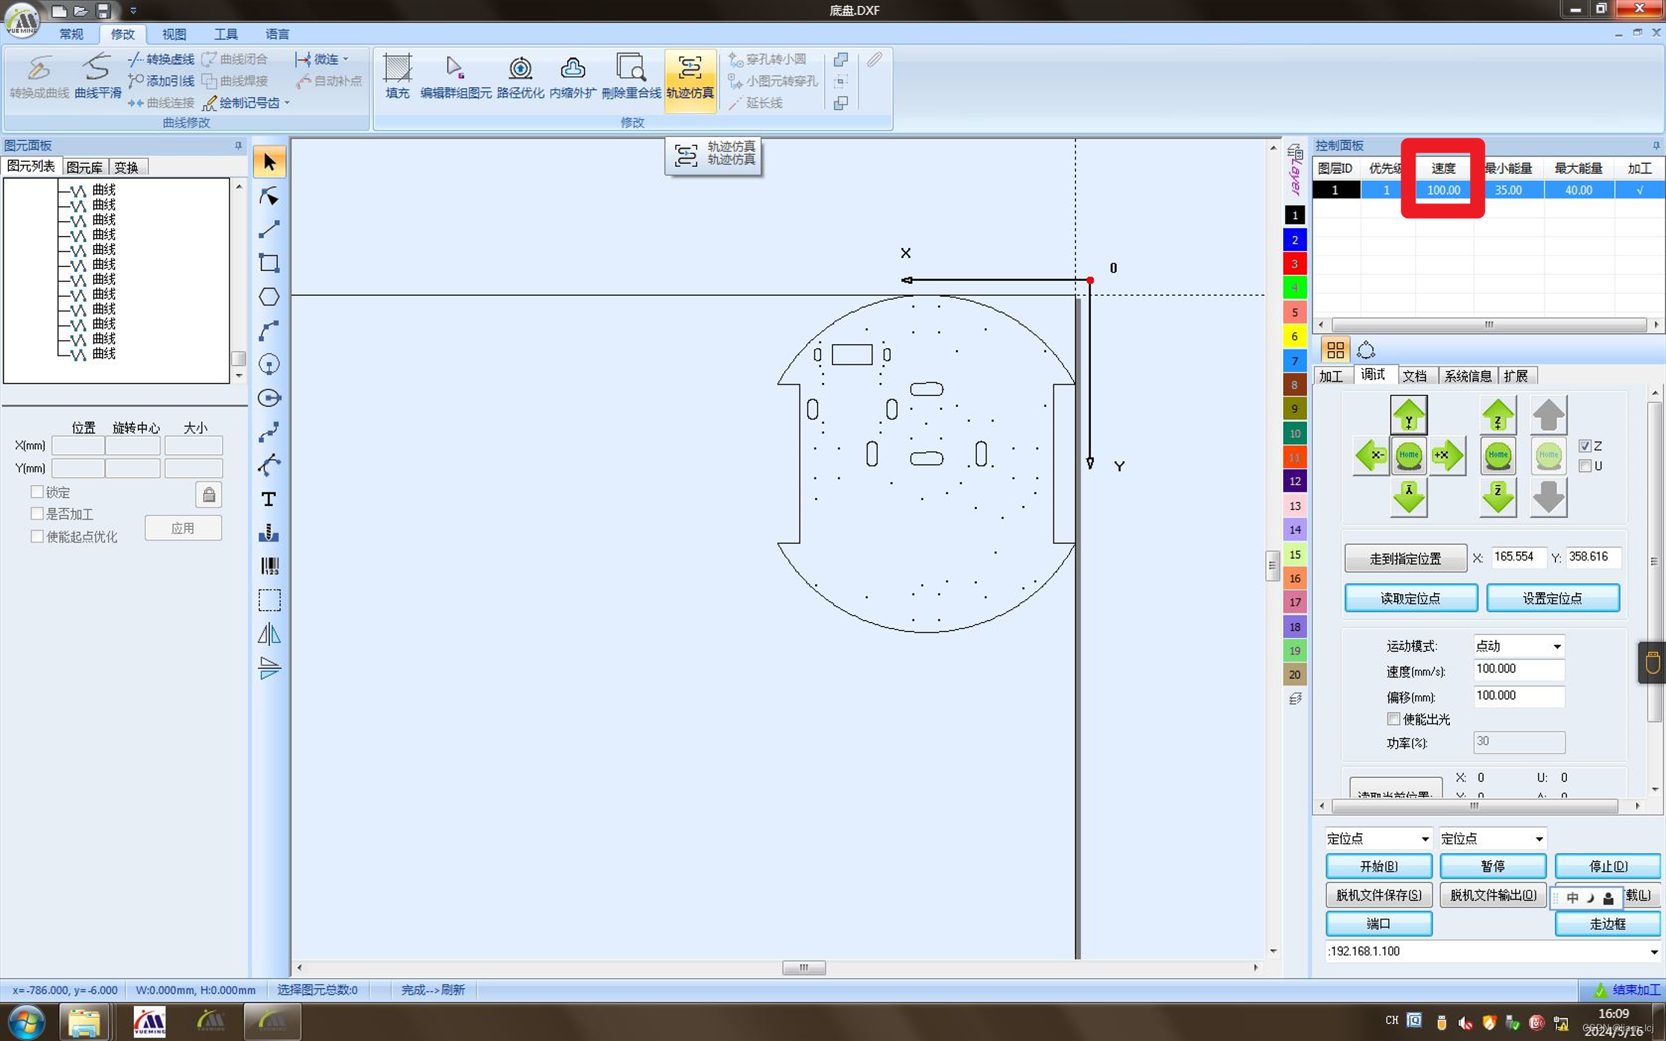Click the 内缩外扩 offset icon
The image size is (1666, 1041).
coord(572,77)
